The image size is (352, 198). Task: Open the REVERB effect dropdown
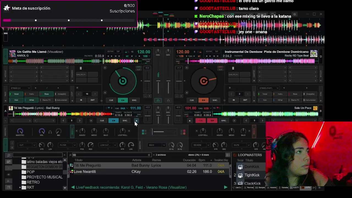pos(201,145)
